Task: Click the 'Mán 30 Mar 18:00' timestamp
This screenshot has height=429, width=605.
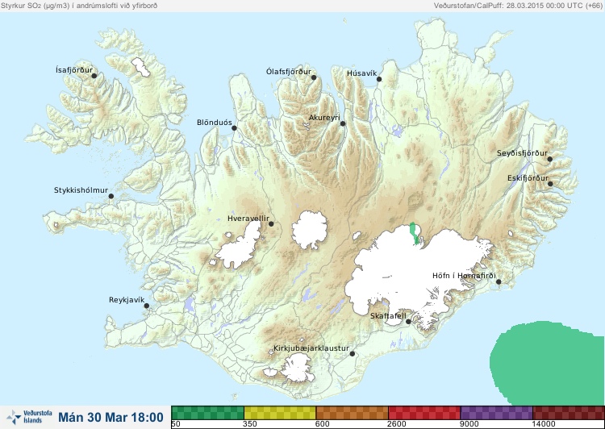Action: [x=111, y=417]
